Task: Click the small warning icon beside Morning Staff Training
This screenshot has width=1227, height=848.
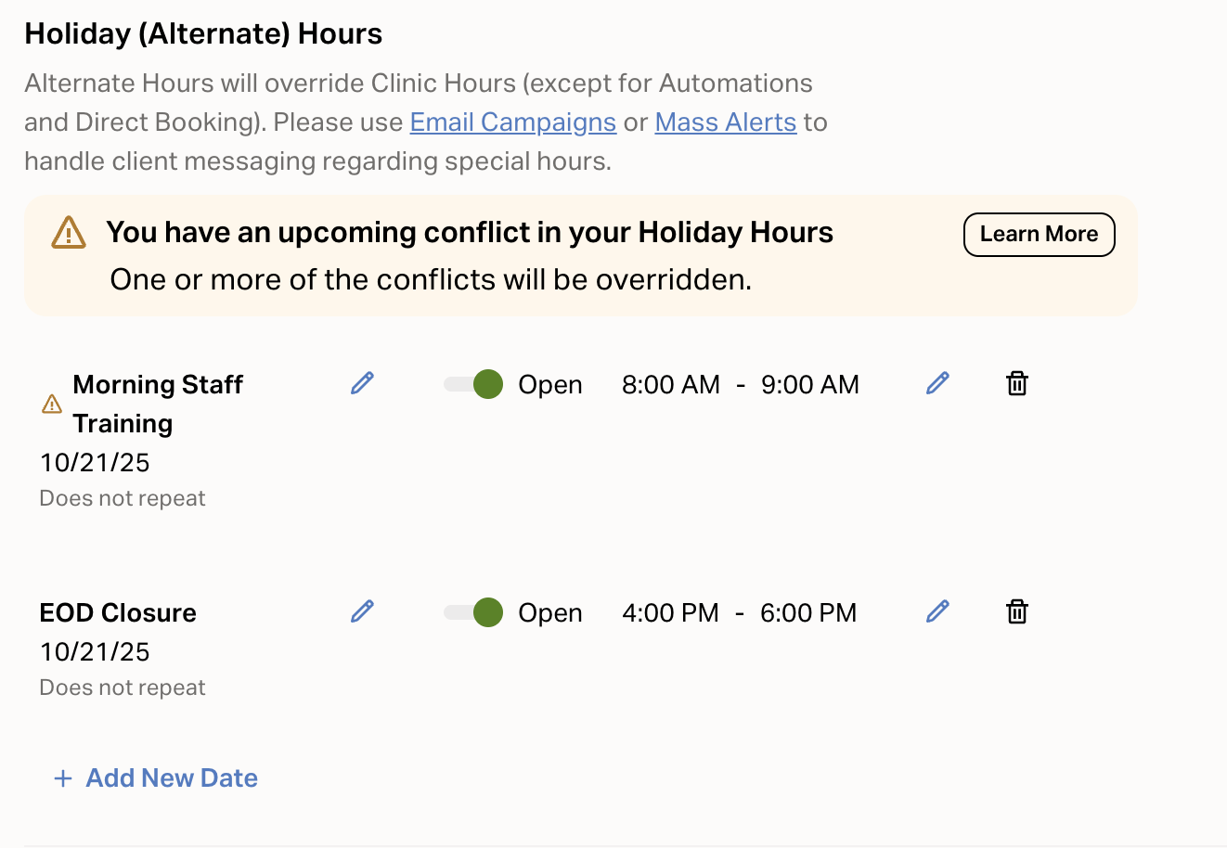Action: 52,405
